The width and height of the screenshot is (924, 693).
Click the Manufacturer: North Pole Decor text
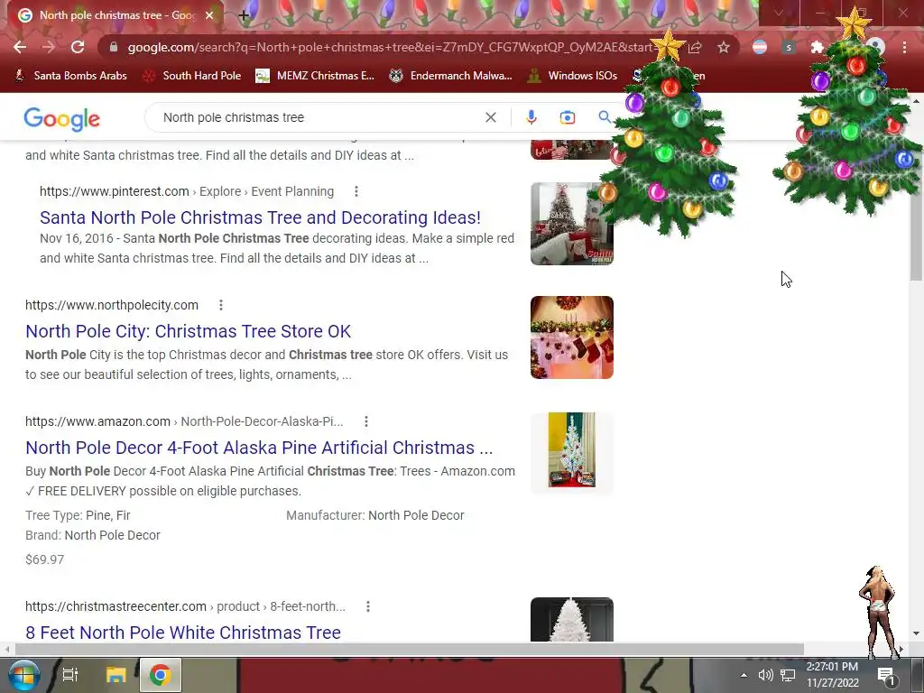(374, 515)
